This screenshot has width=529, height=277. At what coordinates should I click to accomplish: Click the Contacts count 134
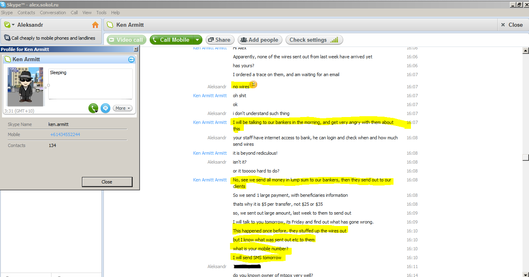point(52,145)
